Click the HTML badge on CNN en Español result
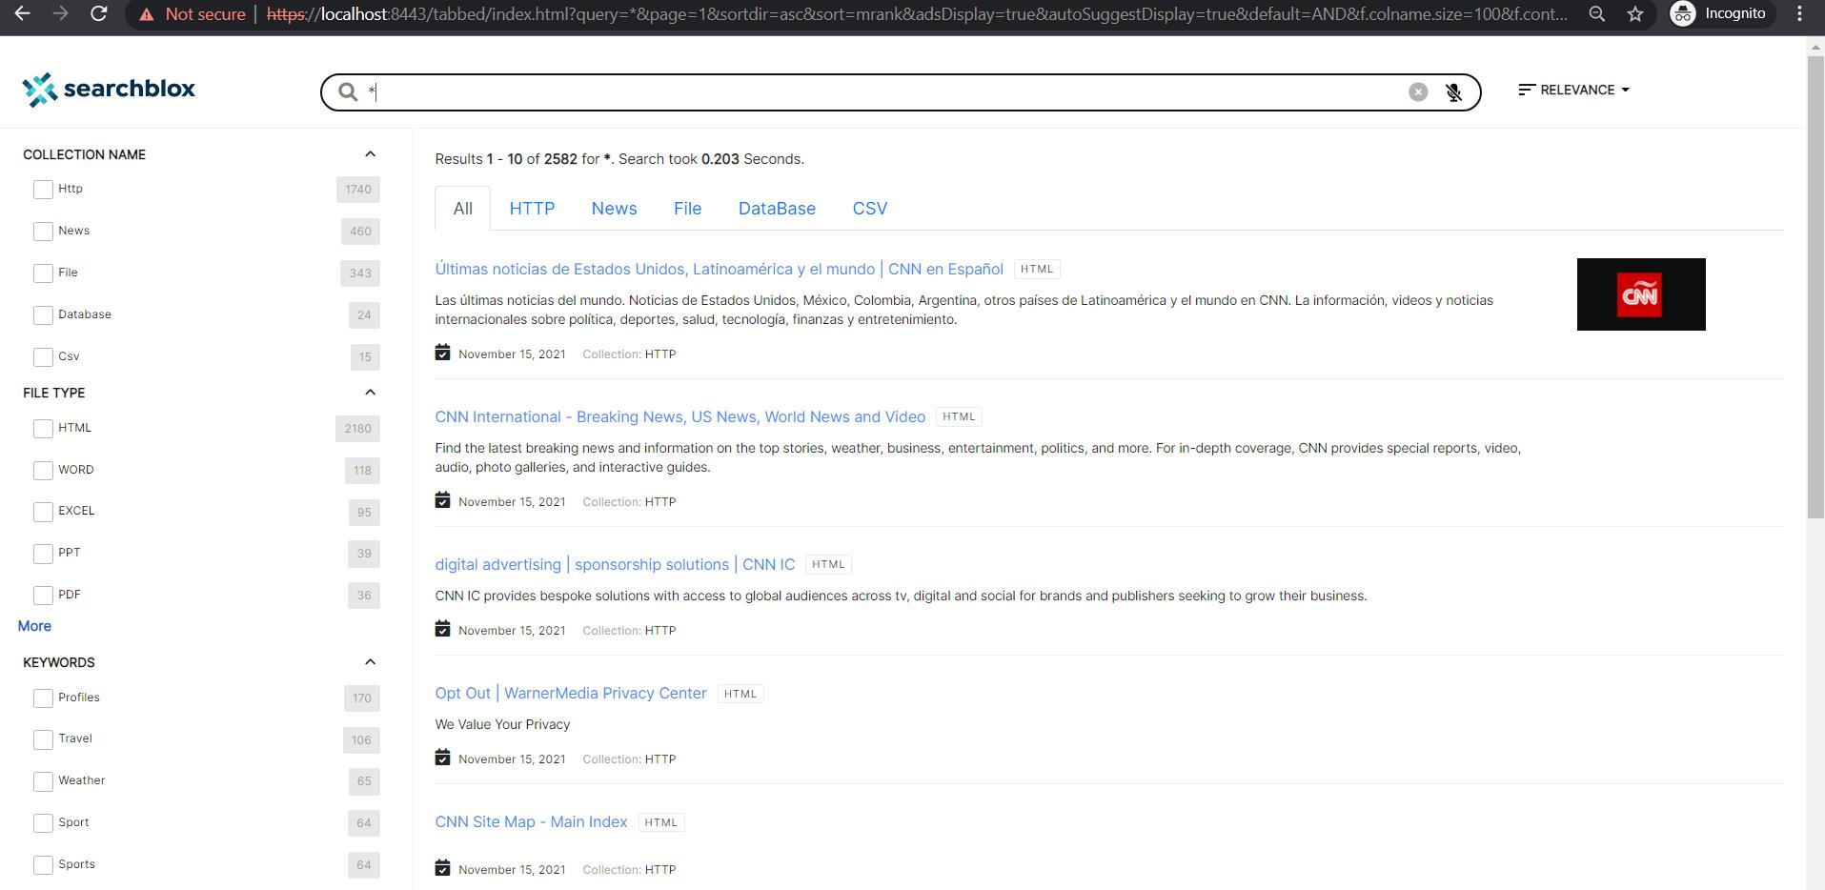 1037,270
